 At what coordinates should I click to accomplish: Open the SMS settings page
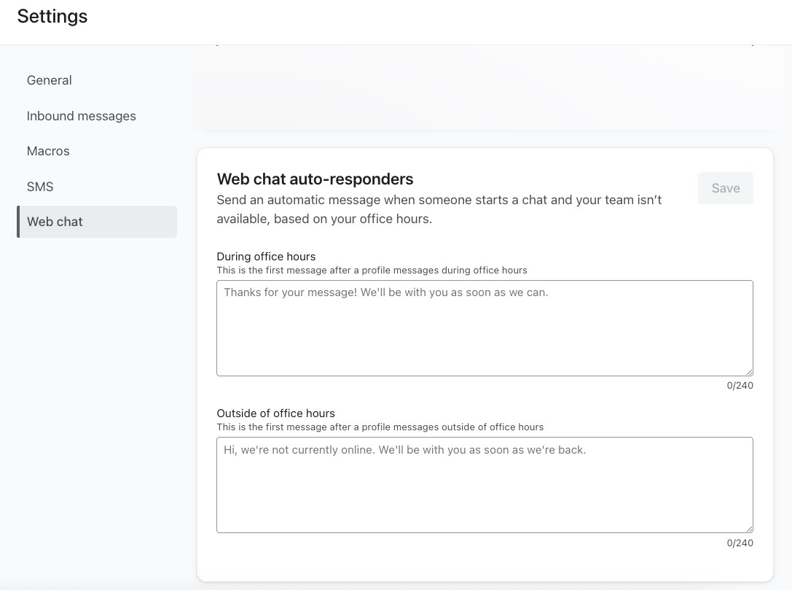(x=40, y=187)
